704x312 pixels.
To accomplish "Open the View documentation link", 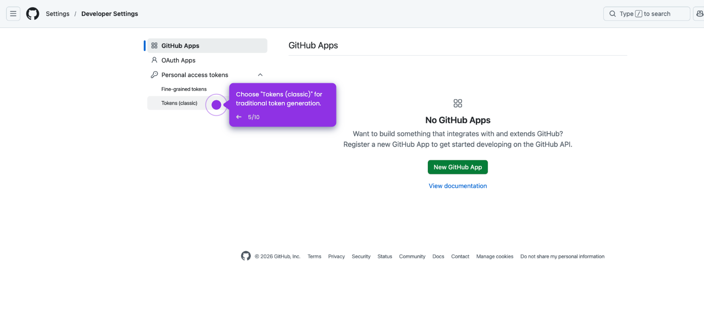I will point(458,186).
